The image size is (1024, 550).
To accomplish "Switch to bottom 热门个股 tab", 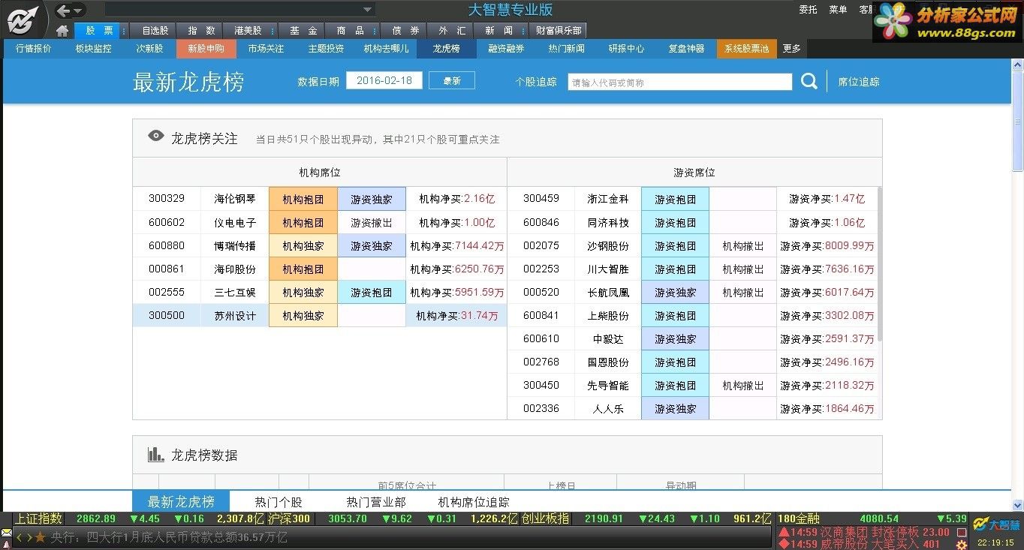I will pos(279,502).
